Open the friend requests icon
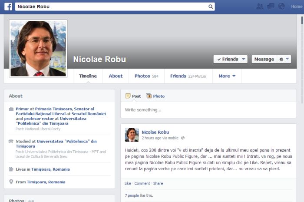 pyautogui.click(x=260, y=7)
